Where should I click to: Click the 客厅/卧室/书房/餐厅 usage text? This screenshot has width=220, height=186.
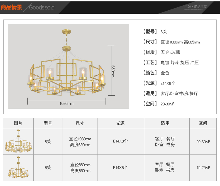coord(179,93)
